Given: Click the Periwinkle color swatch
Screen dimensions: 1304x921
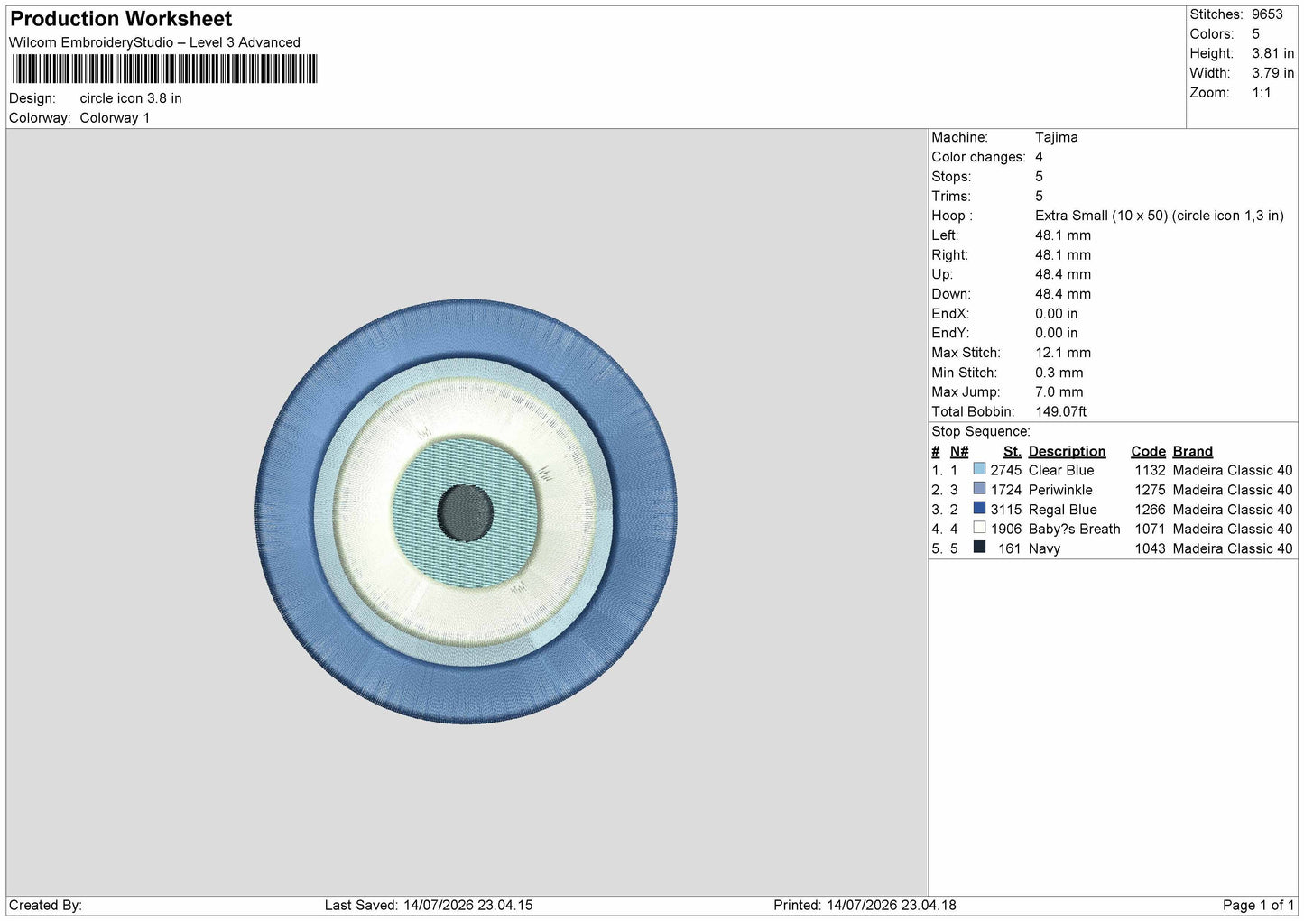Looking at the screenshot, I should [x=979, y=489].
